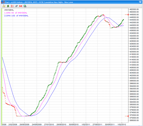Image resolution: width=143 pixels, height=126 pixels.
Task: Click the 380000.00 price axis label
Action: click(134, 104)
